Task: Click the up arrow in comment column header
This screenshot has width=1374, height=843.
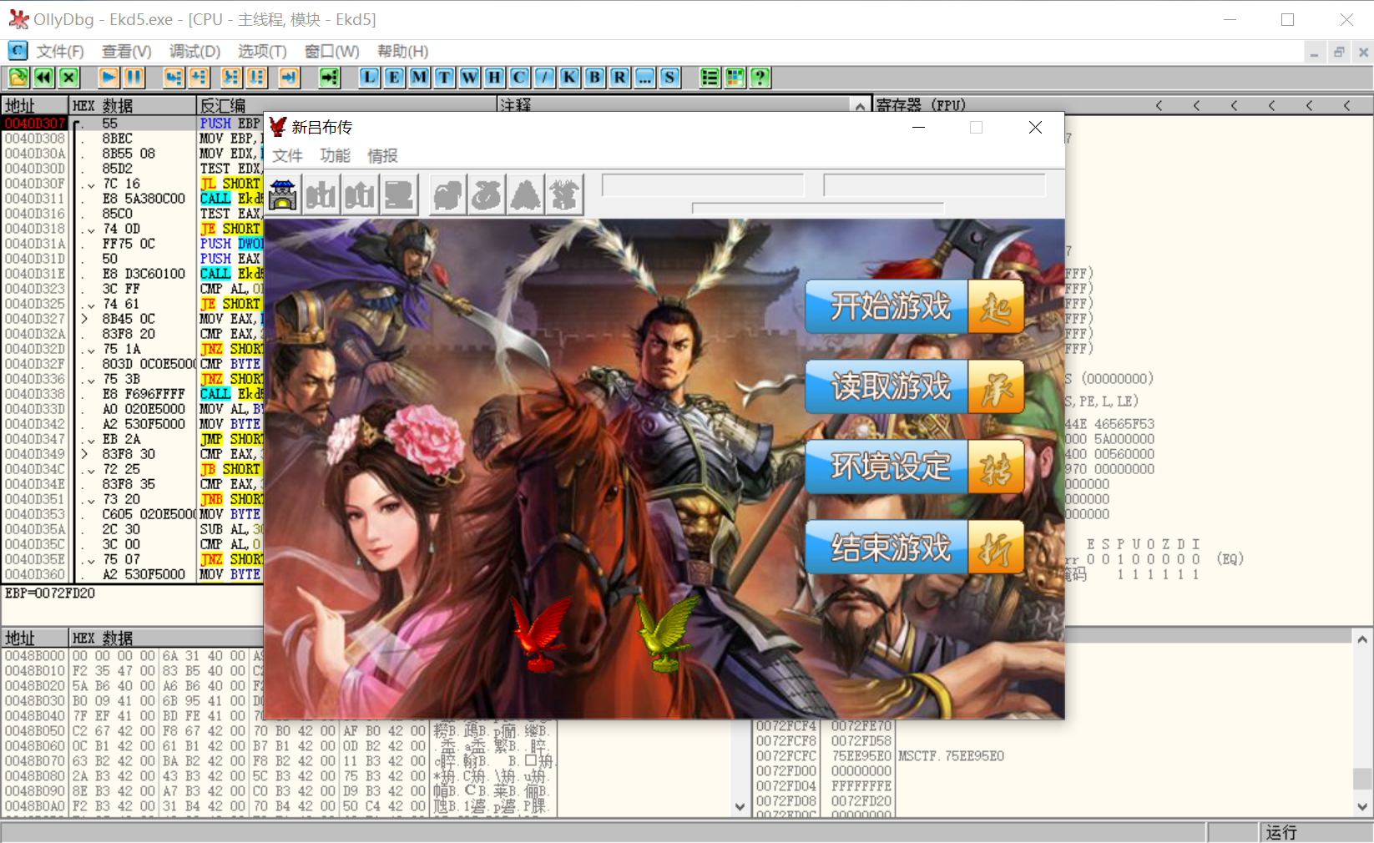Action: pyautogui.click(x=860, y=105)
